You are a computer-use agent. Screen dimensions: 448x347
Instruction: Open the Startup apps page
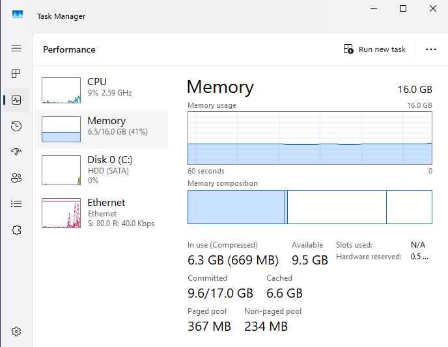[16, 152]
